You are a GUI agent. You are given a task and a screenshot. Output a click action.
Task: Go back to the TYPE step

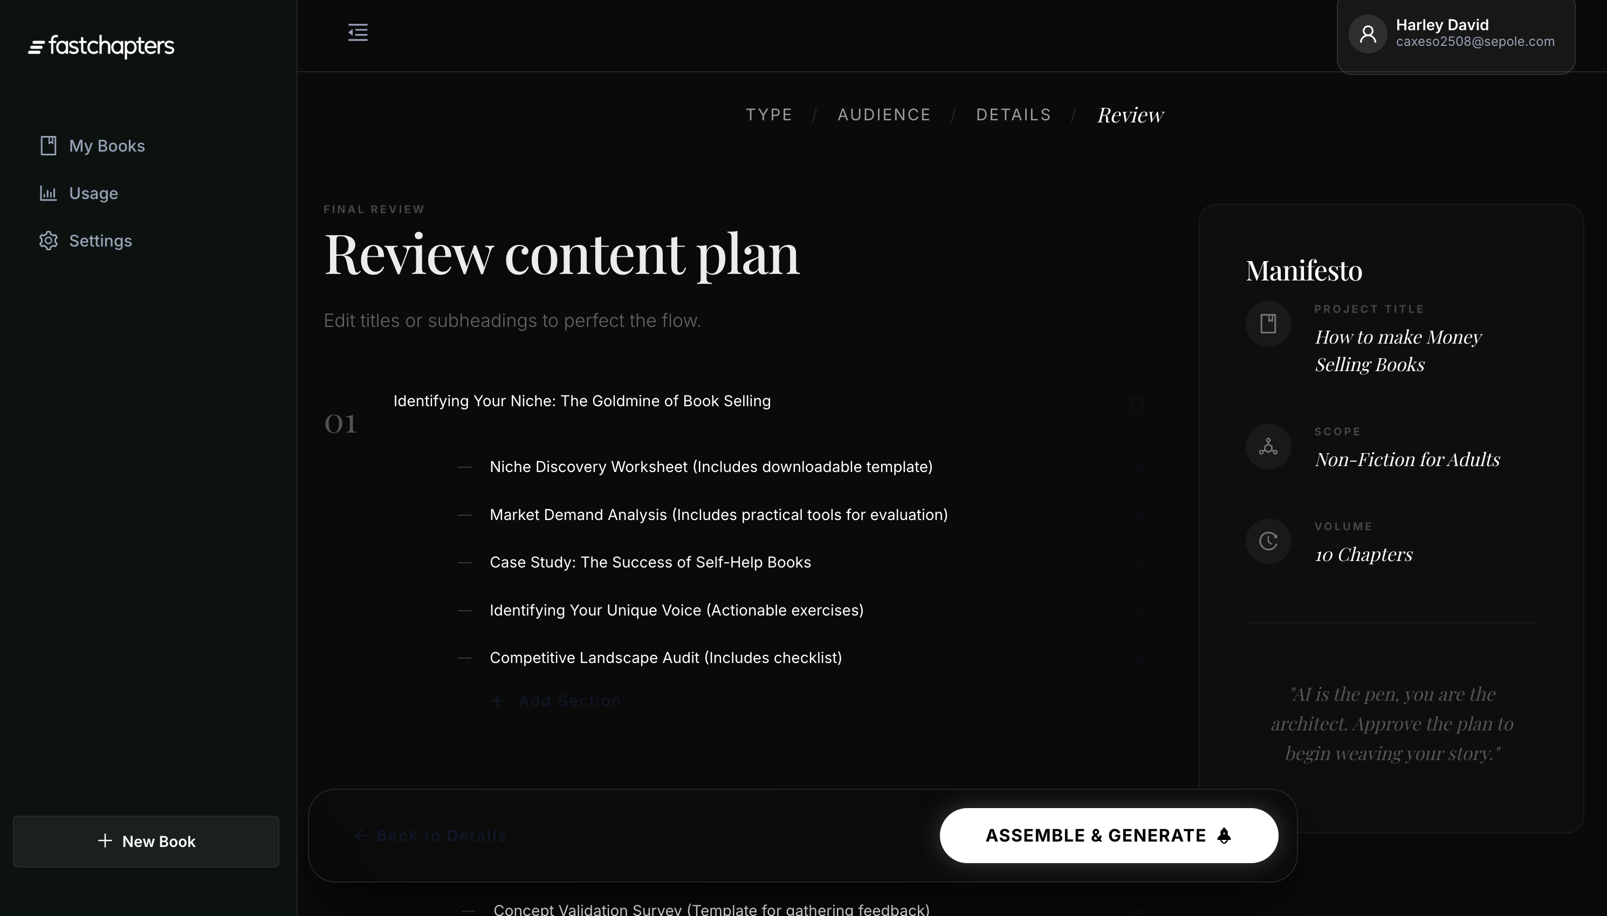point(769,115)
